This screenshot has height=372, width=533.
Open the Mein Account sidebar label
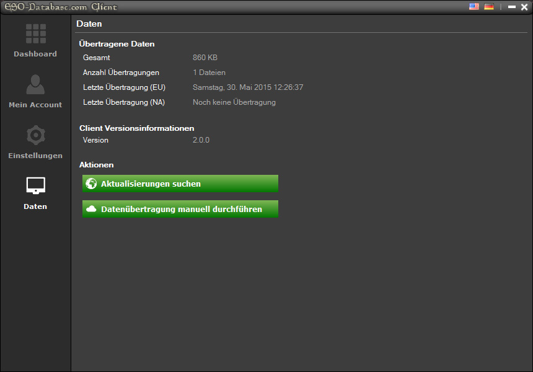click(35, 105)
